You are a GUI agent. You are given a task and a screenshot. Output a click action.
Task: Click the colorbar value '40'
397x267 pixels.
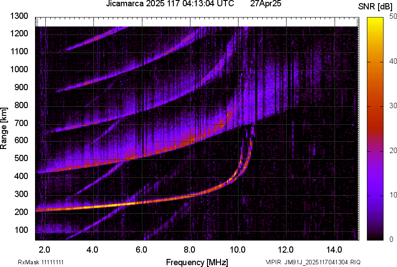(393, 61)
